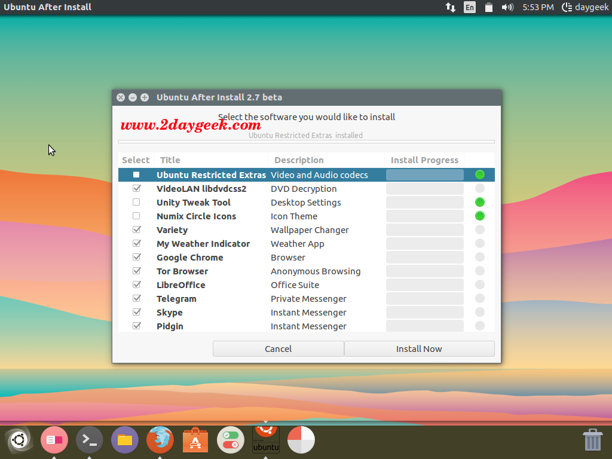Check the Numix Circle Icons checkbox
Screen dimensions: 612x459
click(x=136, y=216)
